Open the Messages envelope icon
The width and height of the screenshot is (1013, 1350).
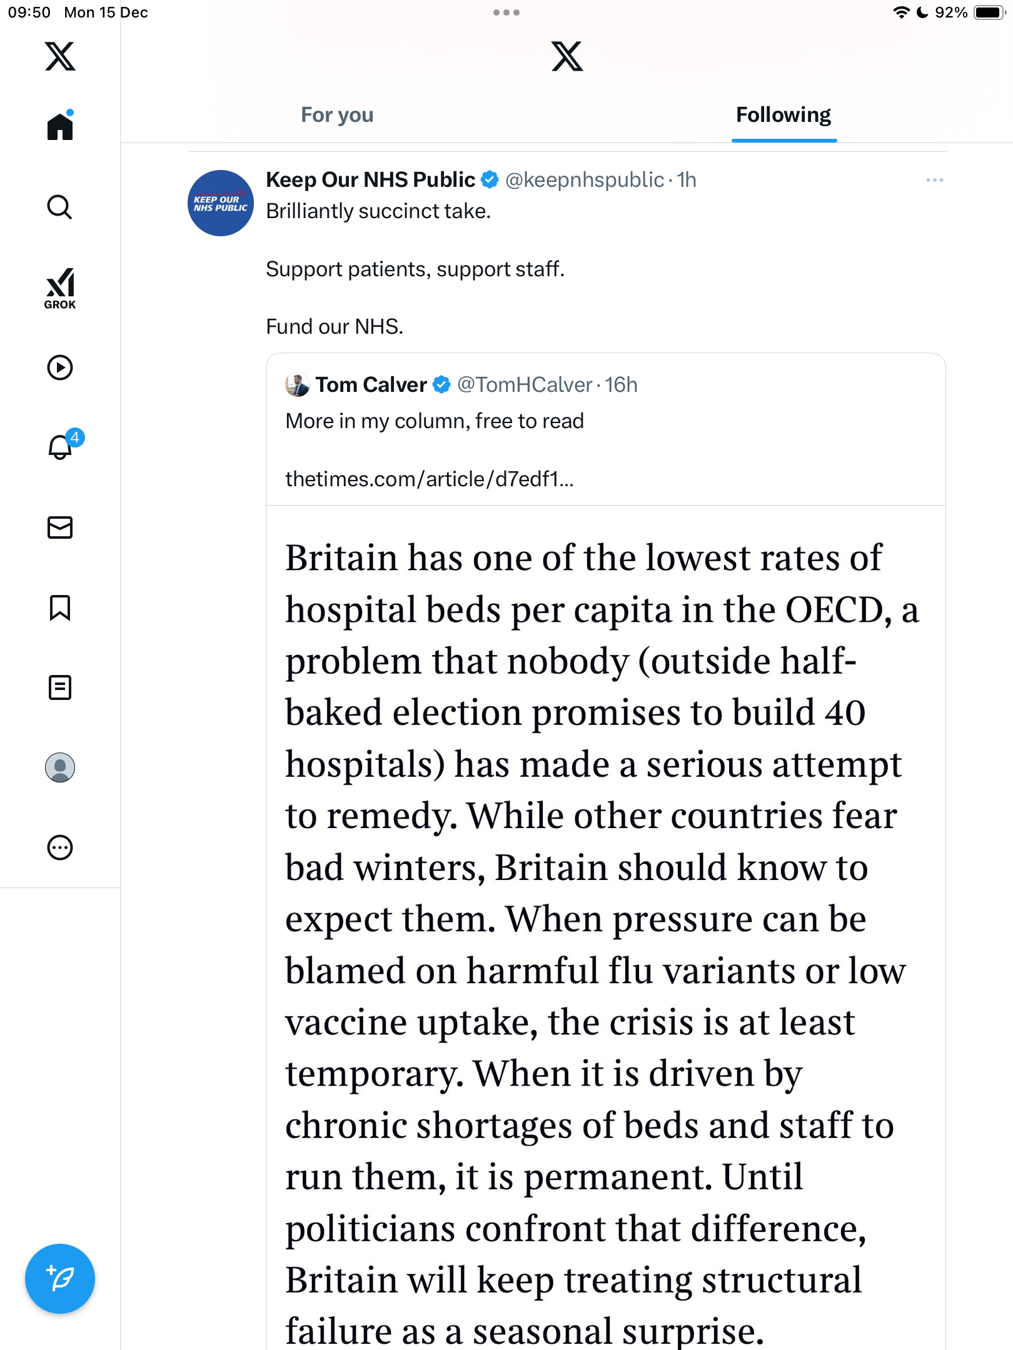point(60,527)
